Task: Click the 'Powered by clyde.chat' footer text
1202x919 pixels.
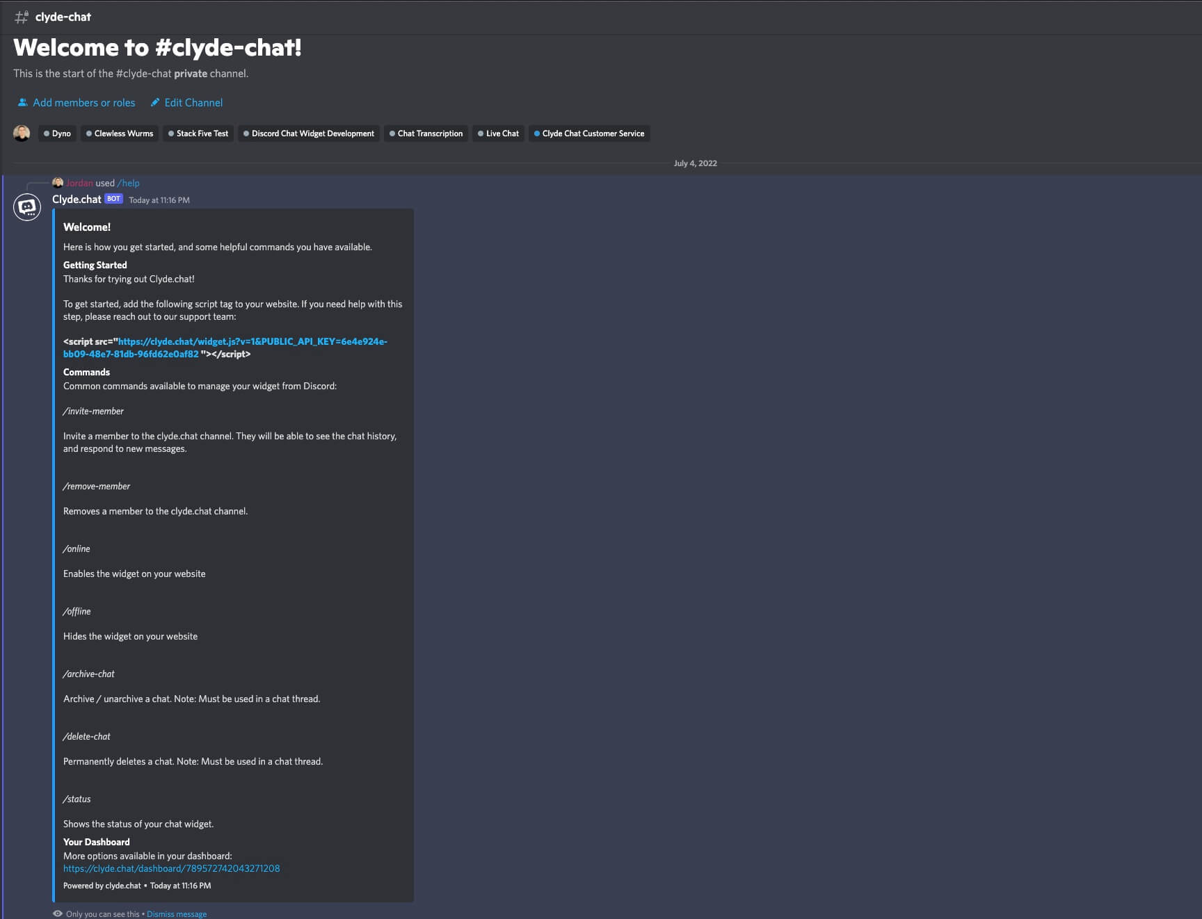Action: click(102, 886)
